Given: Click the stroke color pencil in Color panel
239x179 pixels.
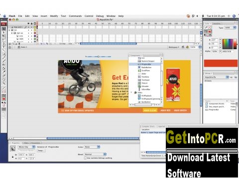Looking at the screenshot, I should point(206,27).
